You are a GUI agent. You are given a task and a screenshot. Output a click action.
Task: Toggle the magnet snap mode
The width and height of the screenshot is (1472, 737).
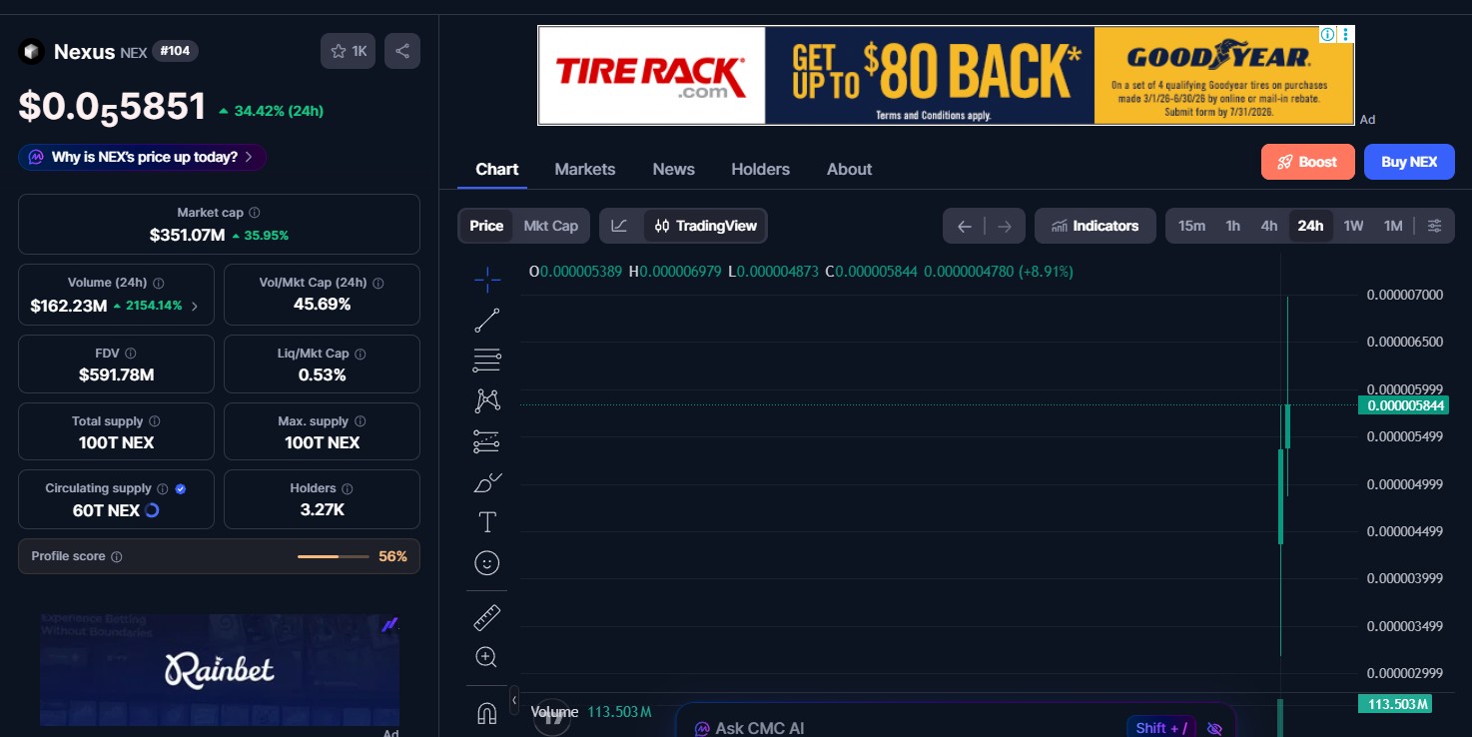click(487, 713)
